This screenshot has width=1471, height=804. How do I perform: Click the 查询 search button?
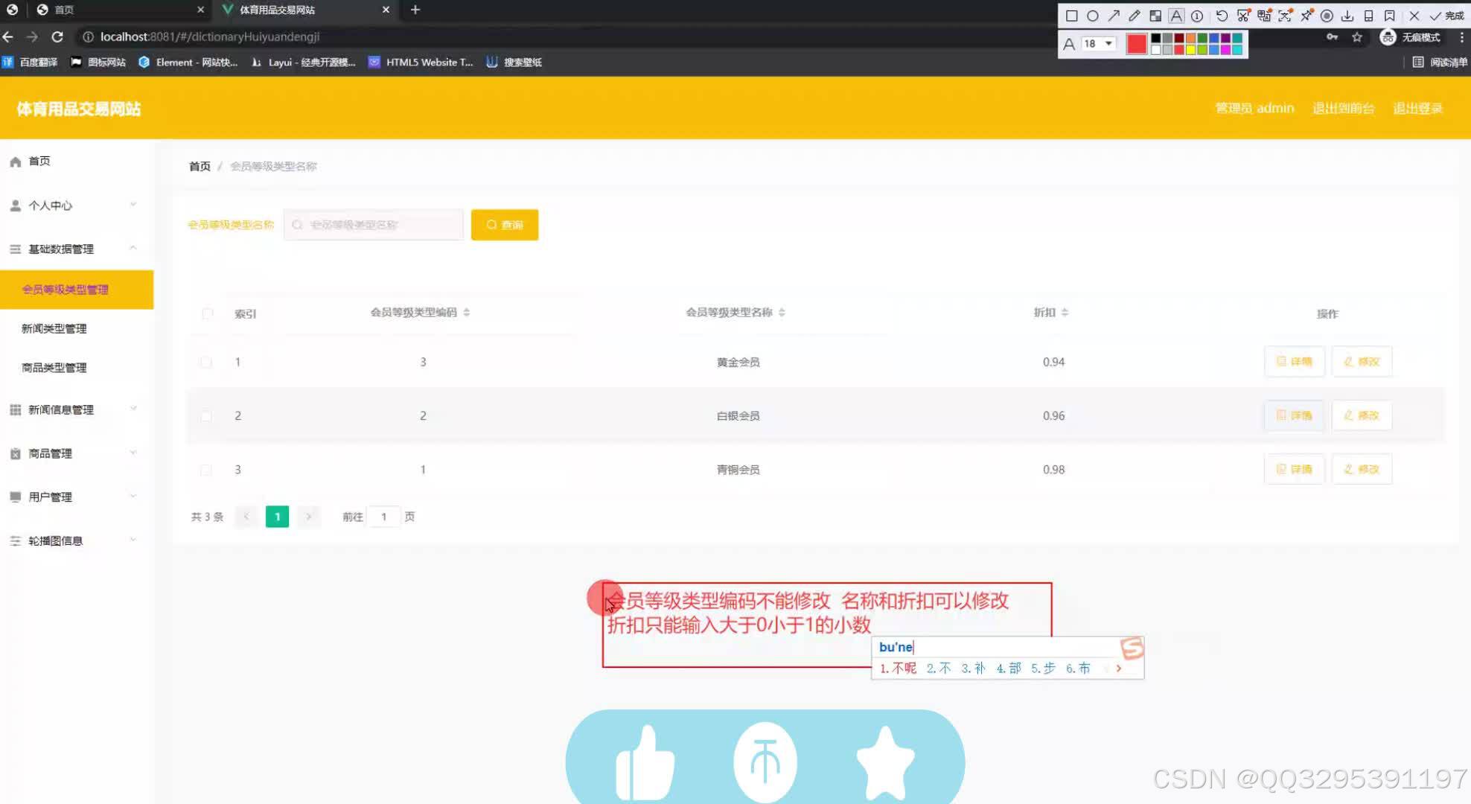pos(505,225)
